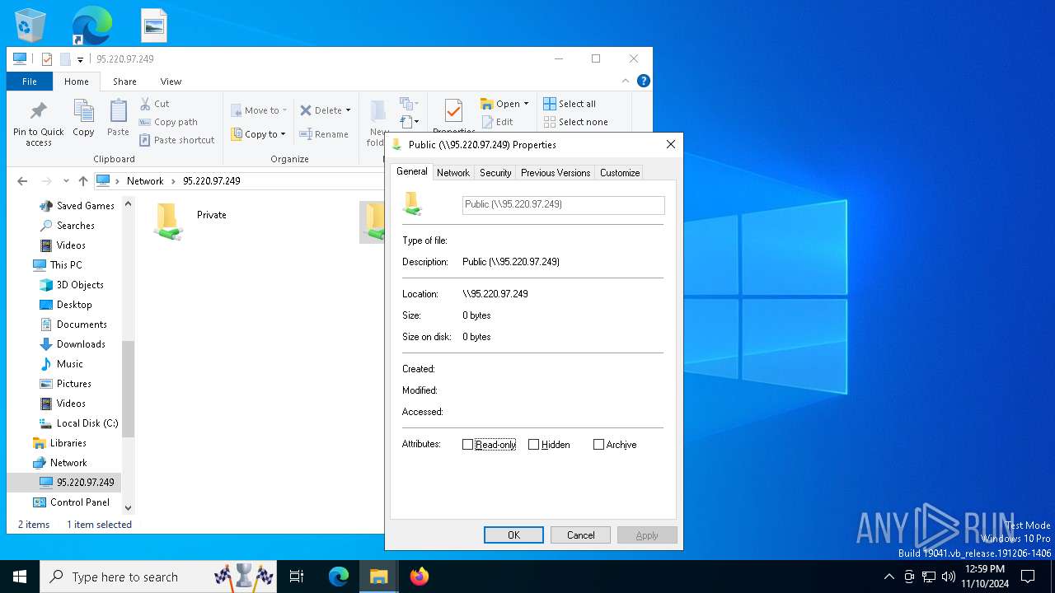The width and height of the screenshot is (1055, 593).
Task: Select Local Disk (C:) in tree
Action: coord(78,423)
